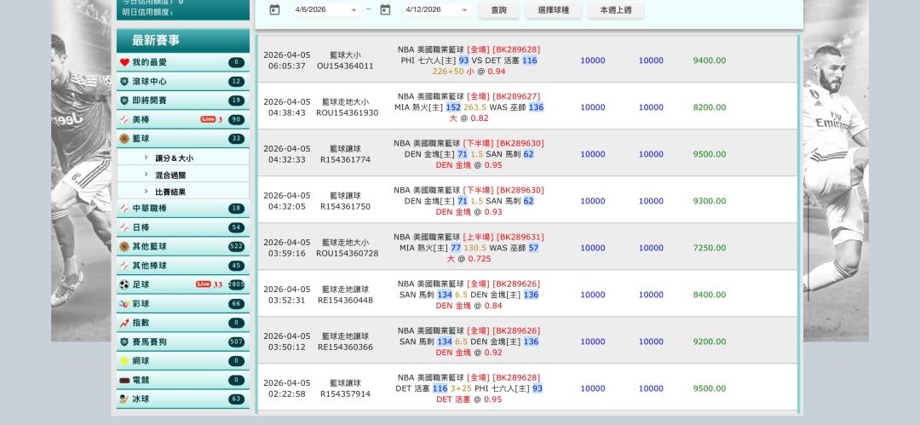The width and height of the screenshot is (920, 425).
Task: Click the 90 count badge for 美棒
Action: click(237, 120)
